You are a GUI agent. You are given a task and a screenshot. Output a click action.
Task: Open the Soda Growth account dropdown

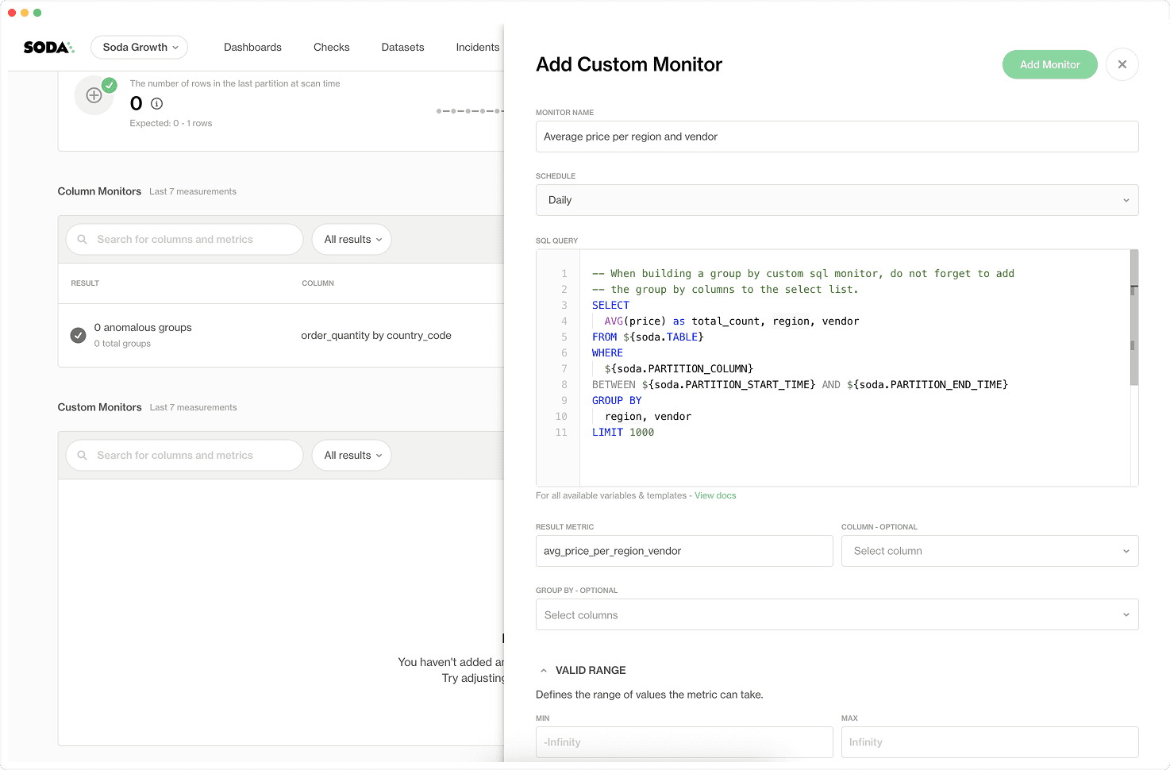140,48
